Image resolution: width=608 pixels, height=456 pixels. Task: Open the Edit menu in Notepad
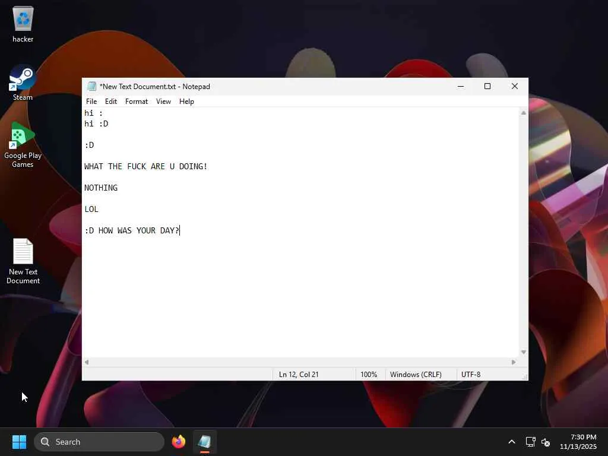pyautogui.click(x=111, y=101)
